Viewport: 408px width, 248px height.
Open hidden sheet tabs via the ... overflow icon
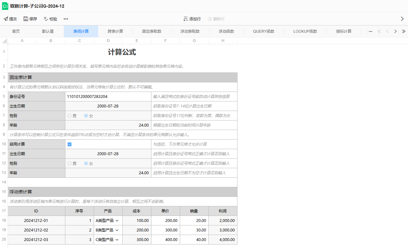[x=370, y=31]
